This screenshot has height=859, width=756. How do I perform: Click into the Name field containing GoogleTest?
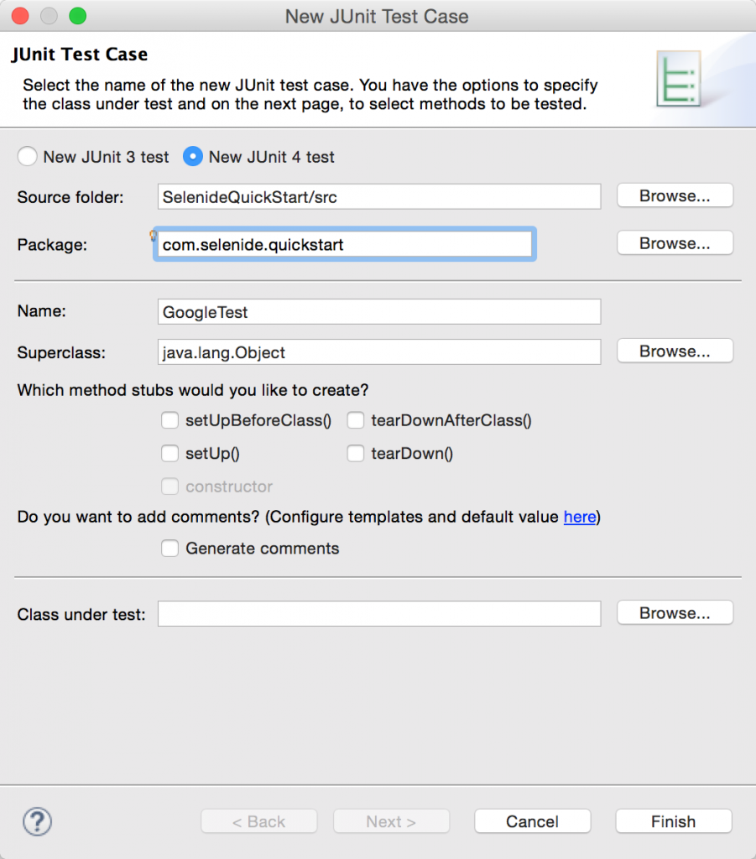tap(379, 312)
